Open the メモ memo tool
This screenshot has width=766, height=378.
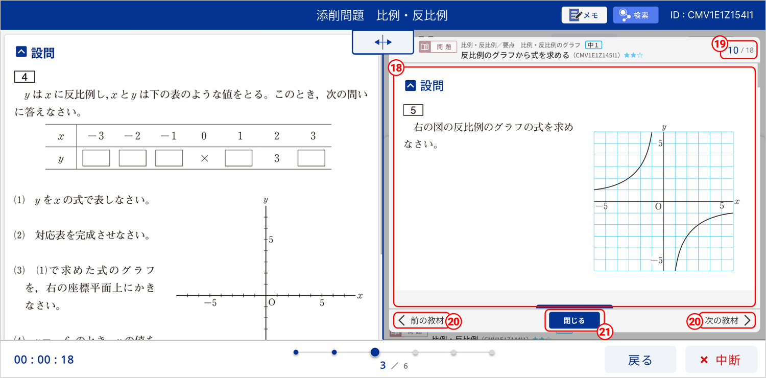pyautogui.click(x=584, y=15)
